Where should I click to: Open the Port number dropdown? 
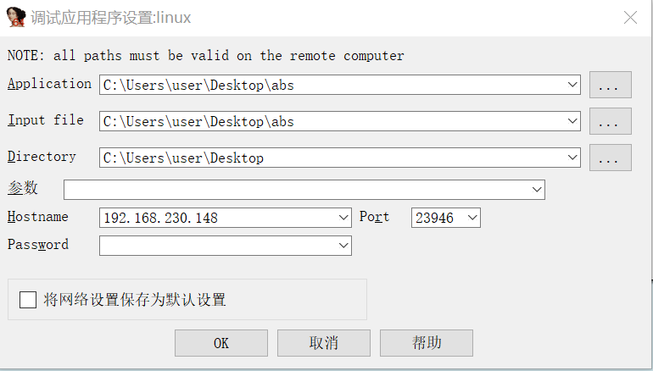472,218
